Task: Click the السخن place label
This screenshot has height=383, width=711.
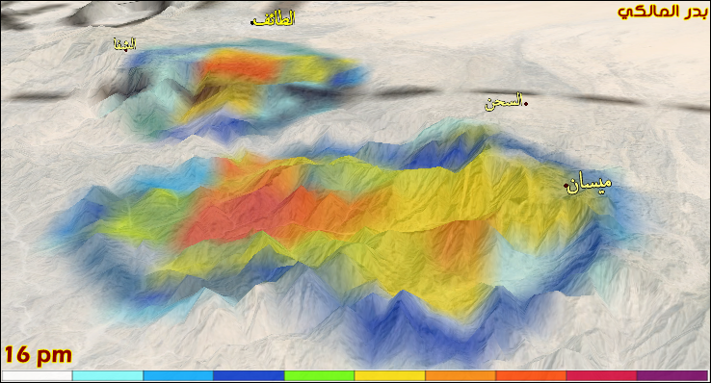Action: (x=504, y=102)
